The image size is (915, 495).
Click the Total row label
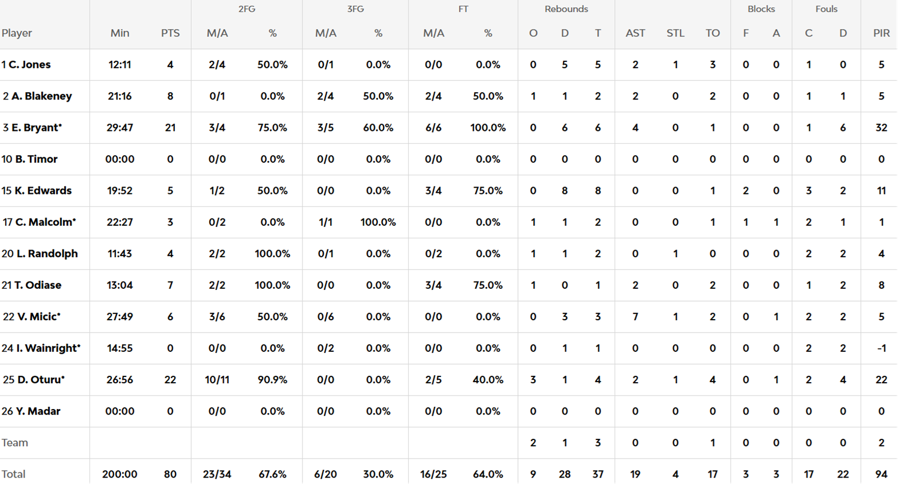click(13, 474)
